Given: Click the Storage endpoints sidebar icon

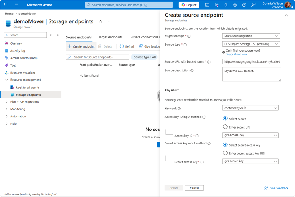Looking at the screenshot, I should pyautogui.click(x=12, y=95).
